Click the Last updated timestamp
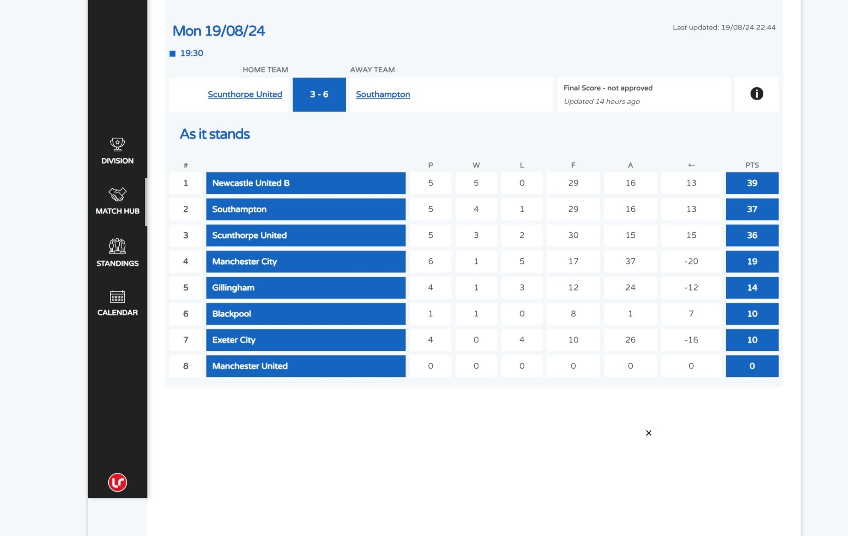Image resolution: width=848 pixels, height=536 pixels. point(724,27)
